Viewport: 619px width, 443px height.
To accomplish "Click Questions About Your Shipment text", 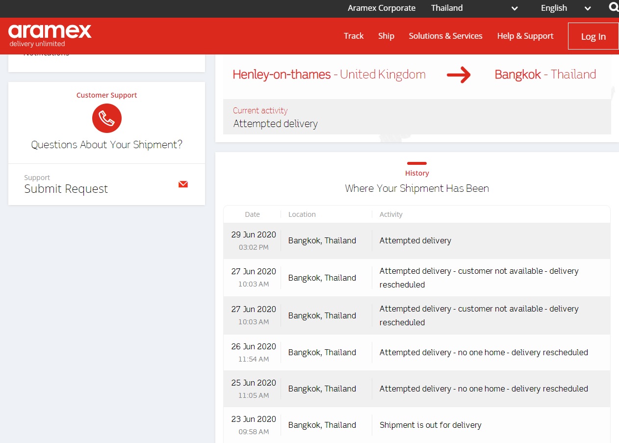I will [107, 145].
